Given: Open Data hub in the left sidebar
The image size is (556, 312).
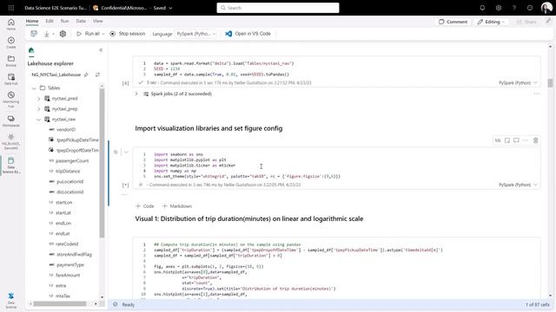Looking at the screenshot, I should (x=11, y=79).
